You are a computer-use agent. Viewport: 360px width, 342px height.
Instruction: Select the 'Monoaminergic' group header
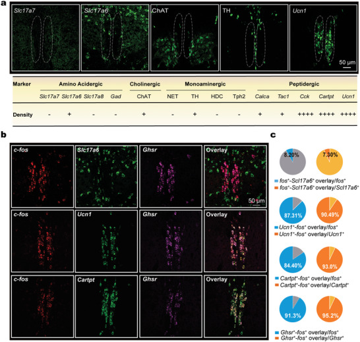205,84
